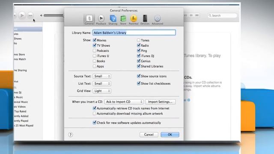Select Music Videos playlist in sidebar
The width and height of the screenshot is (274, 154).
coord(20,107)
